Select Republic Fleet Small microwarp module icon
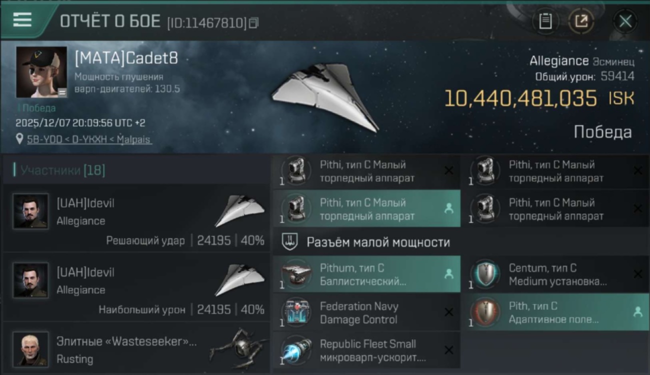This screenshot has width=650, height=375. click(296, 350)
